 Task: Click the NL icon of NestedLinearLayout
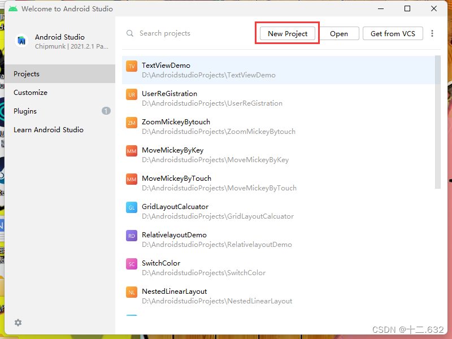[132, 292]
